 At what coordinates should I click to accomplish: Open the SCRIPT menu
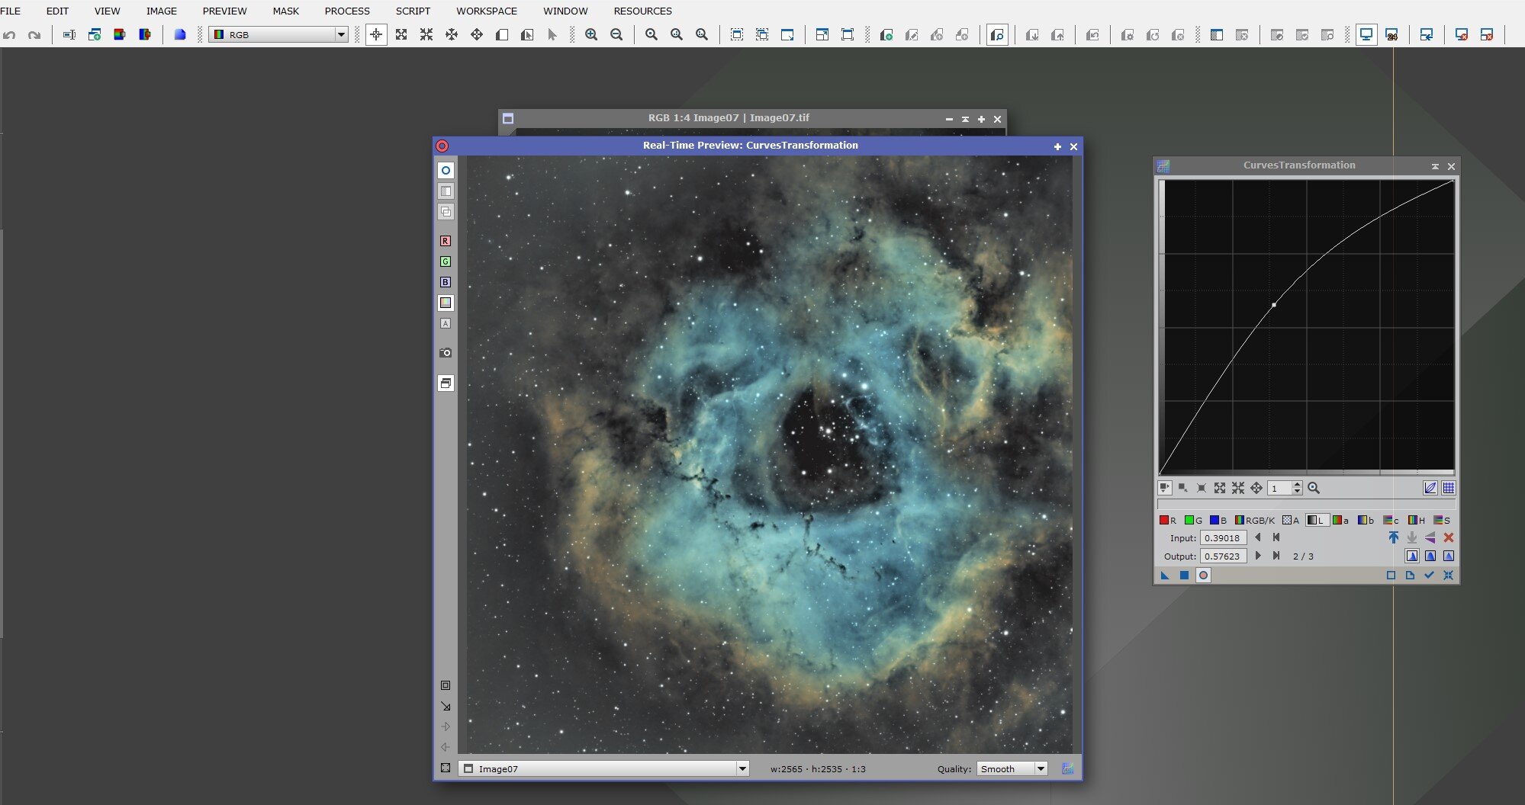coord(413,11)
